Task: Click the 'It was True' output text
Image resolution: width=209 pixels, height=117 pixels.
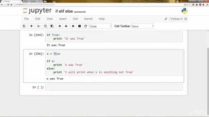Action: 56,45
